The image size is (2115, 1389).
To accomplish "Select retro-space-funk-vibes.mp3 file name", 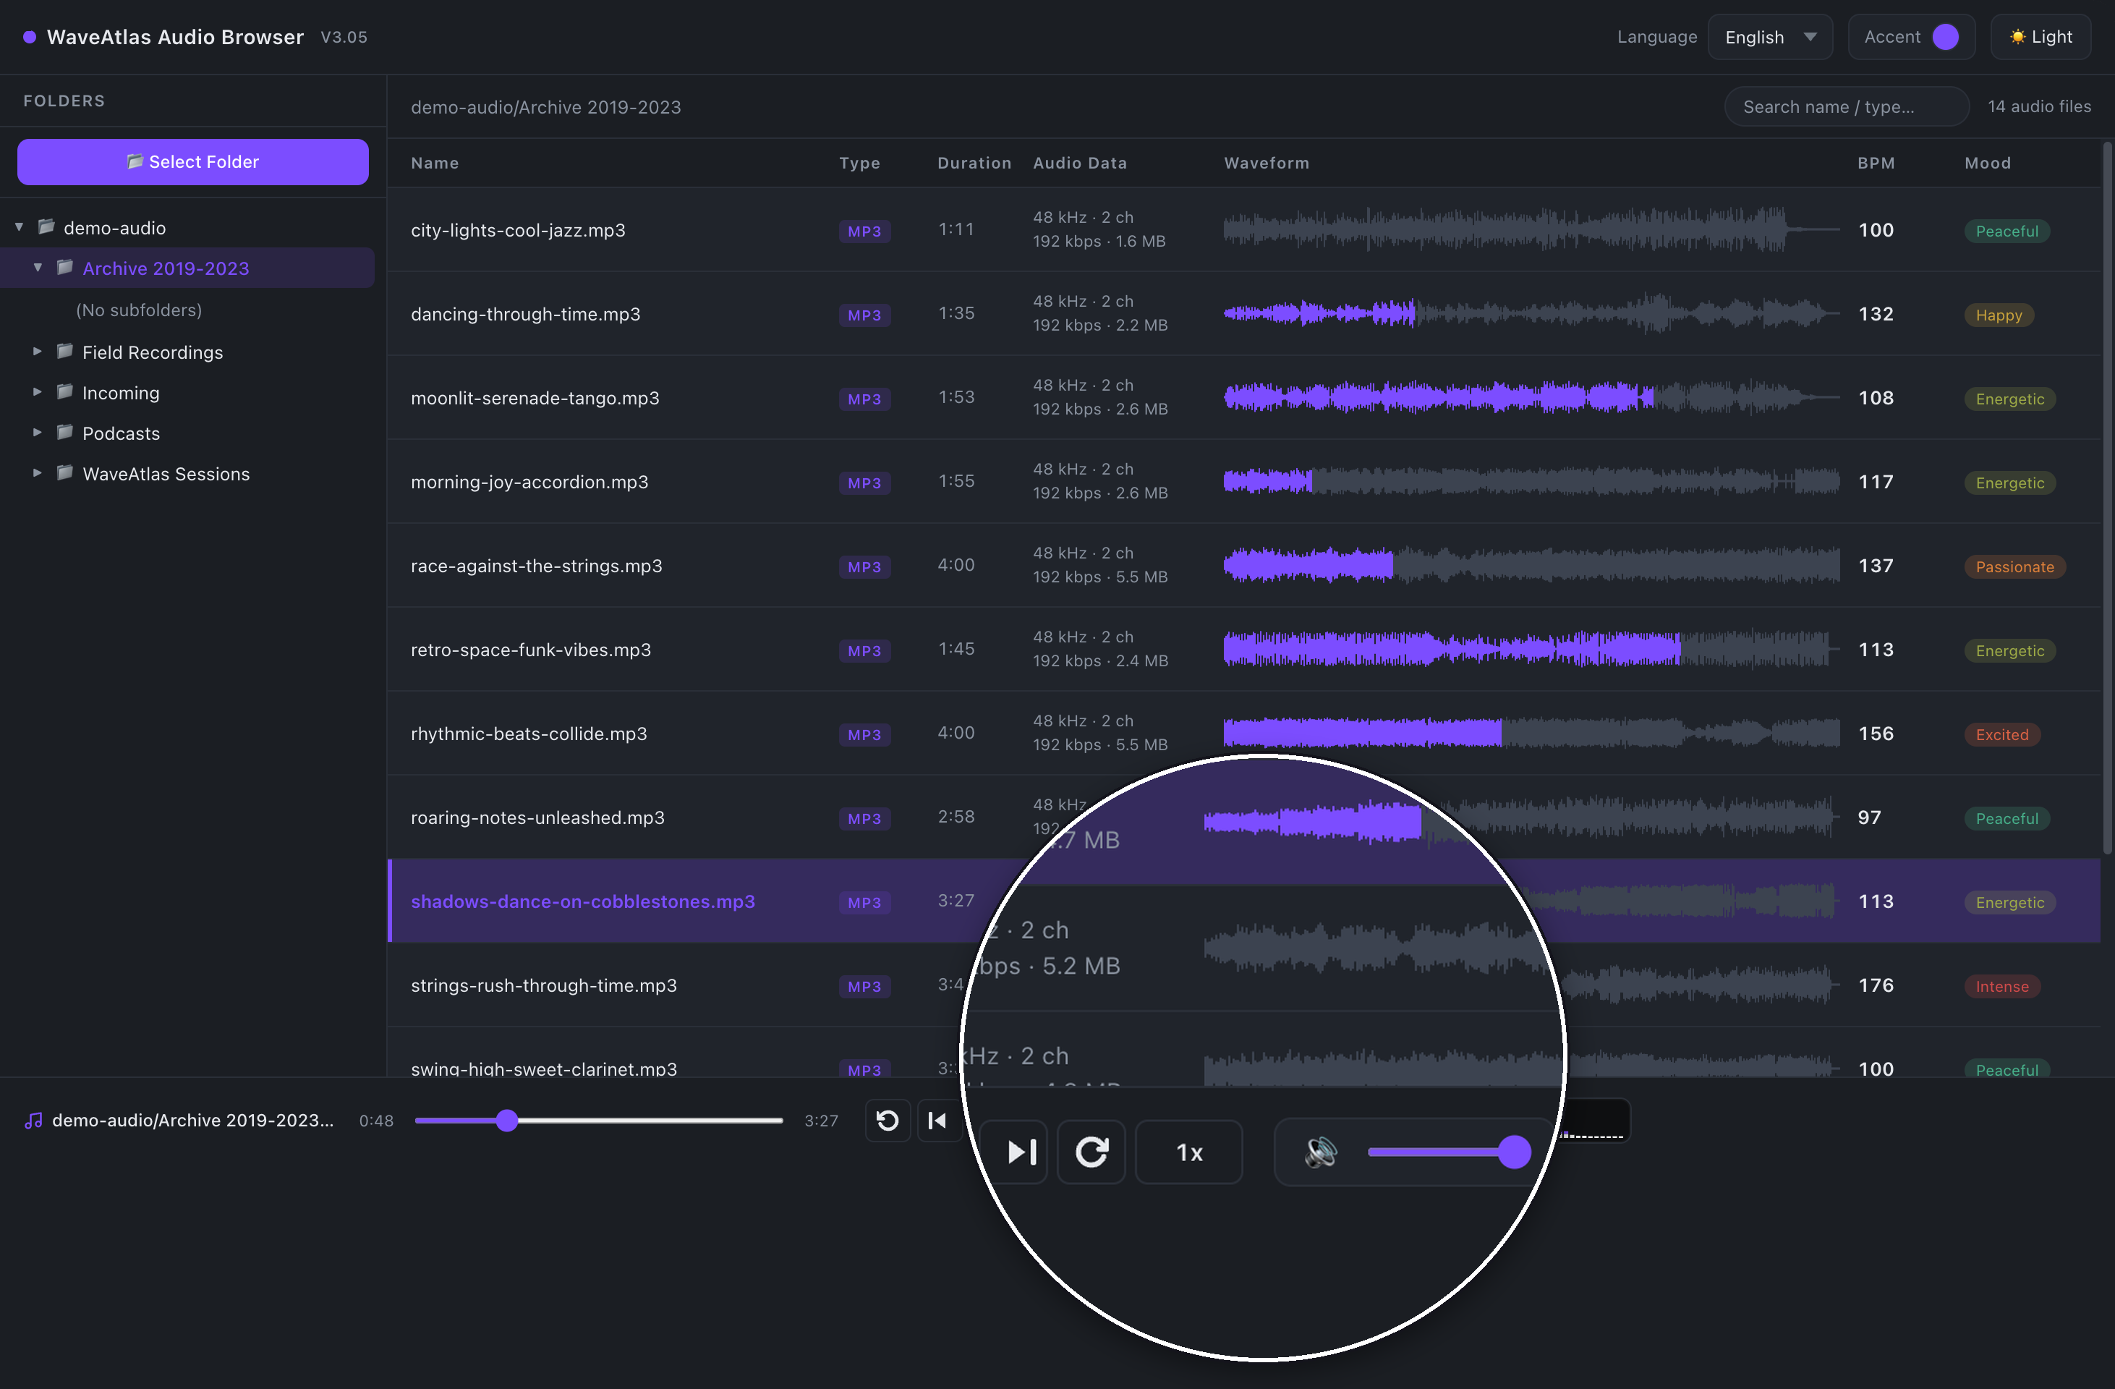I will (530, 650).
